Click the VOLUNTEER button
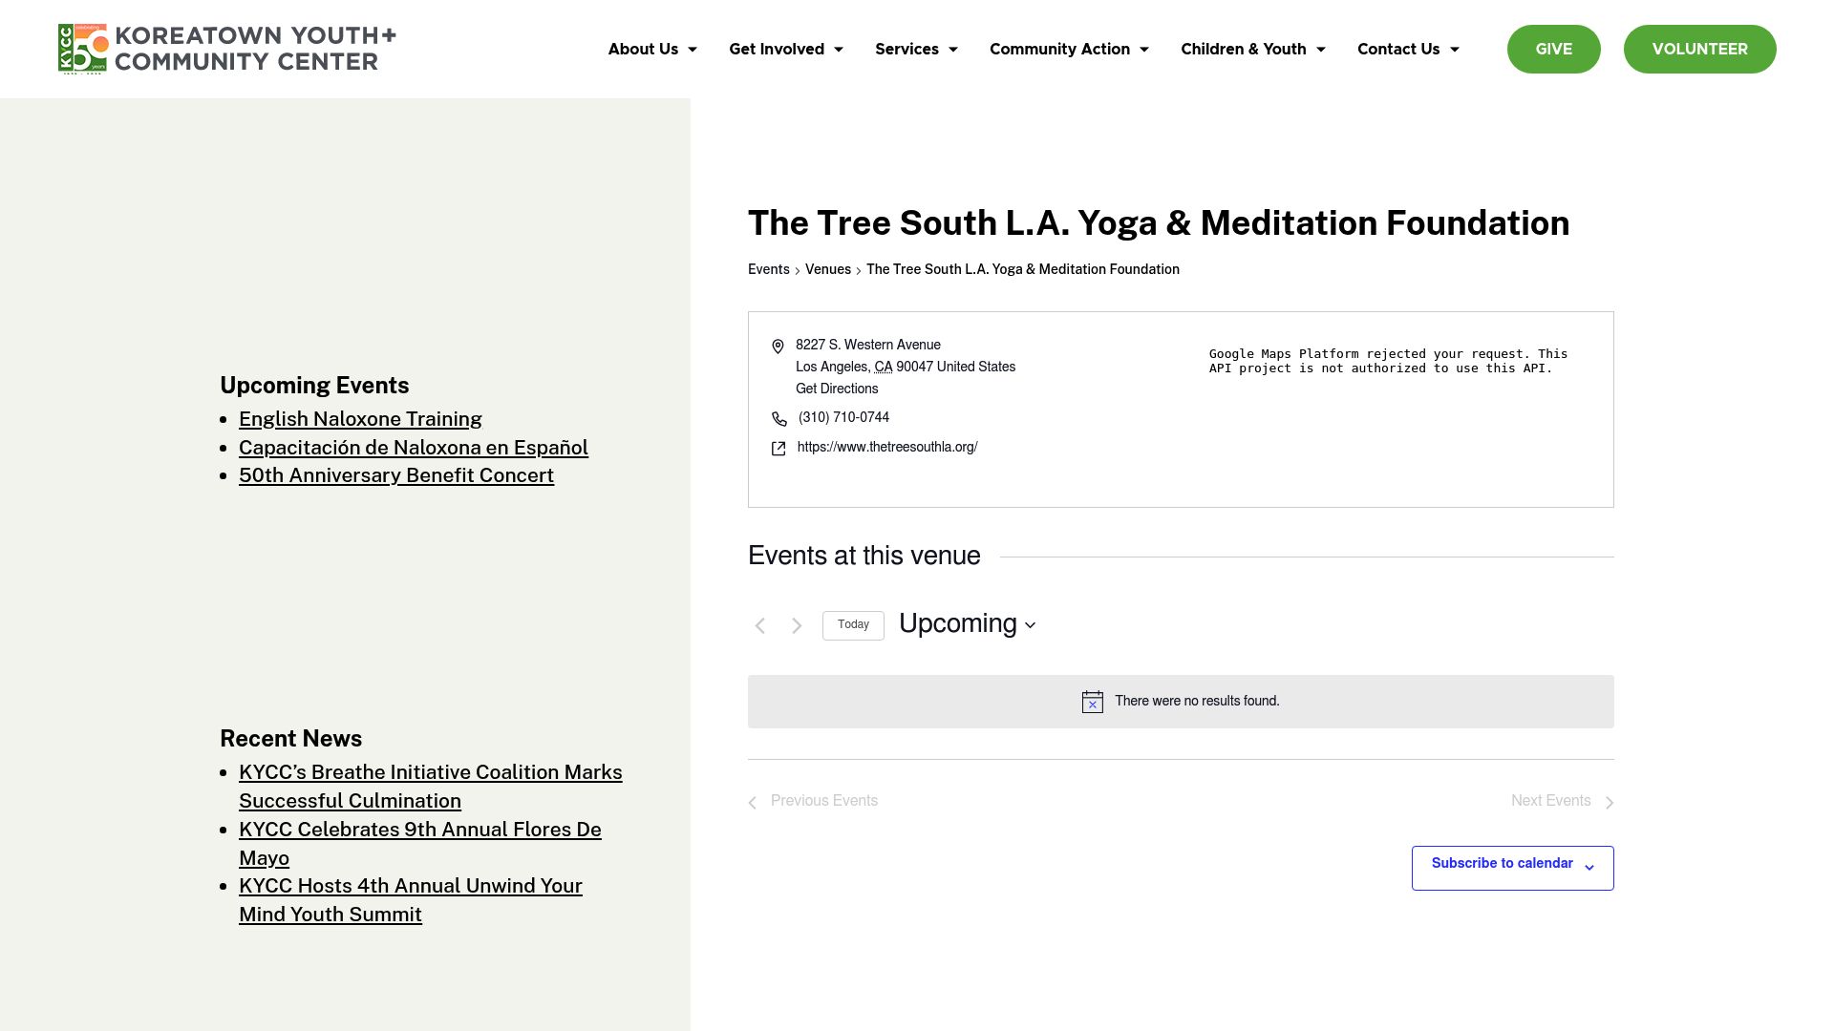This screenshot has width=1834, height=1031. (x=1700, y=49)
